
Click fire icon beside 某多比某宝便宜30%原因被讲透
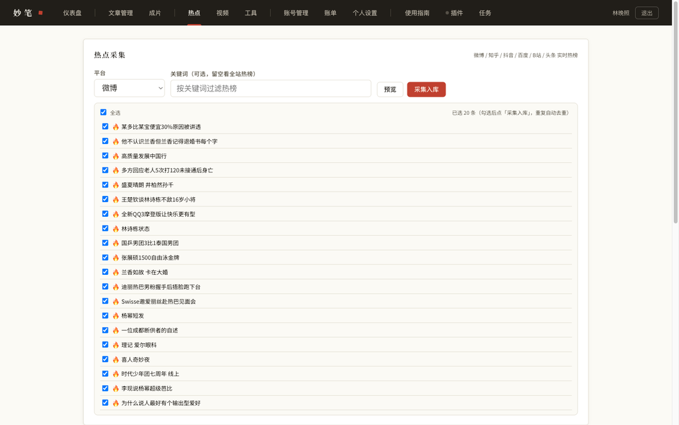click(x=115, y=127)
